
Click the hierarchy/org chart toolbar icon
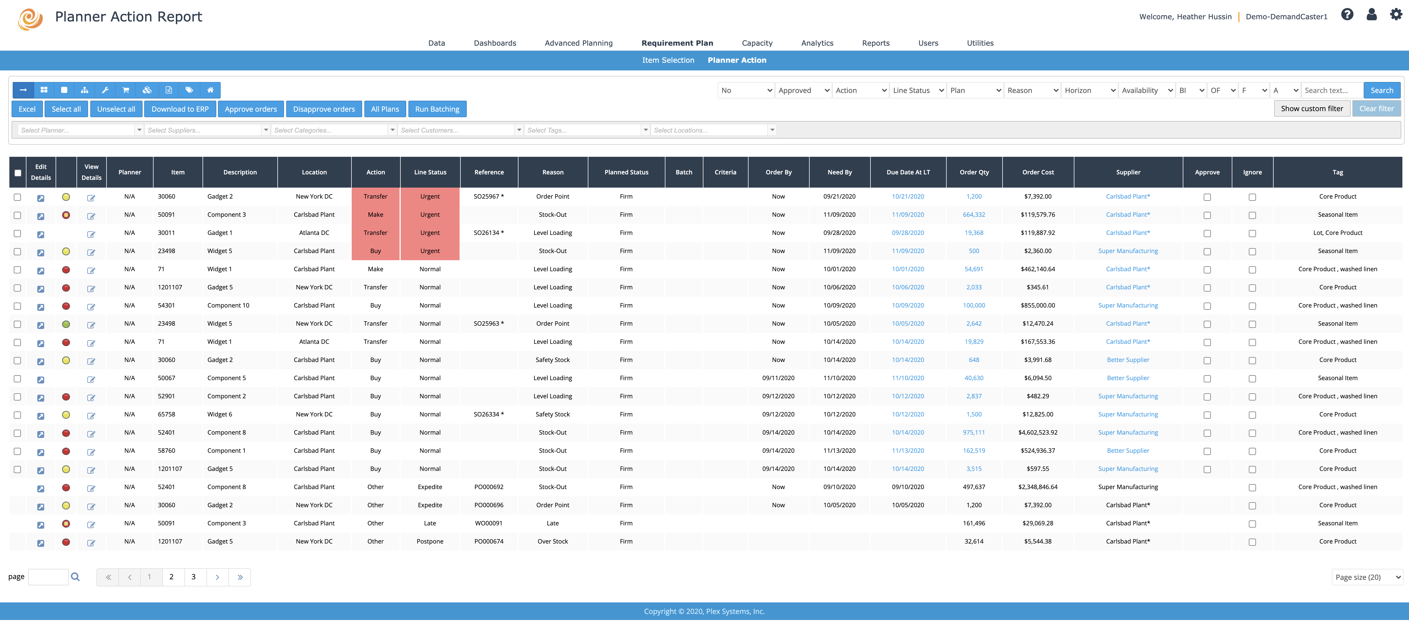[85, 90]
